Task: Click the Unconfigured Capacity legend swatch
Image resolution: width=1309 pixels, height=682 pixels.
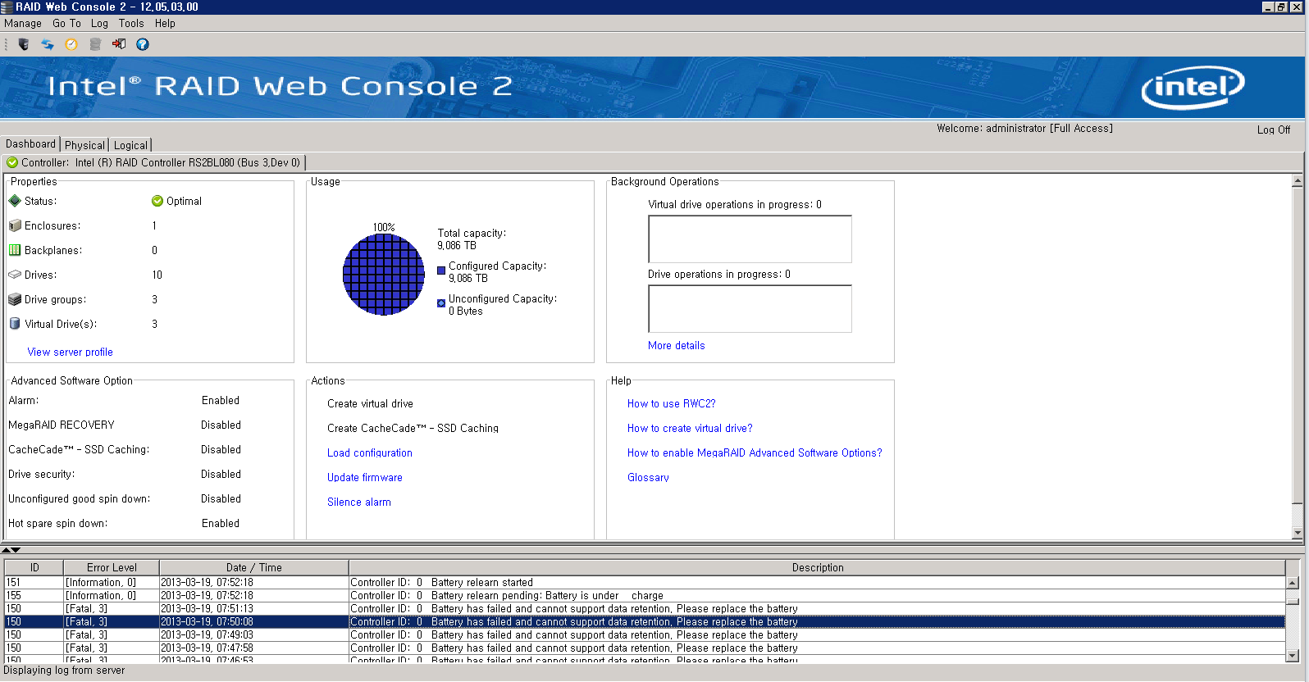Action: coord(441,302)
